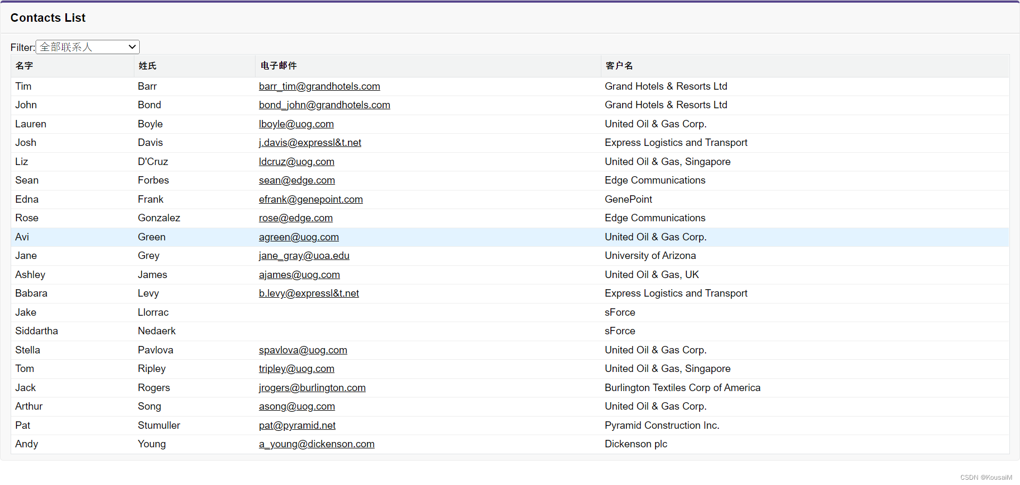Open lboyle@uog.com email link
Image resolution: width=1020 pixels, height=485 pixels.
[296, 124]
